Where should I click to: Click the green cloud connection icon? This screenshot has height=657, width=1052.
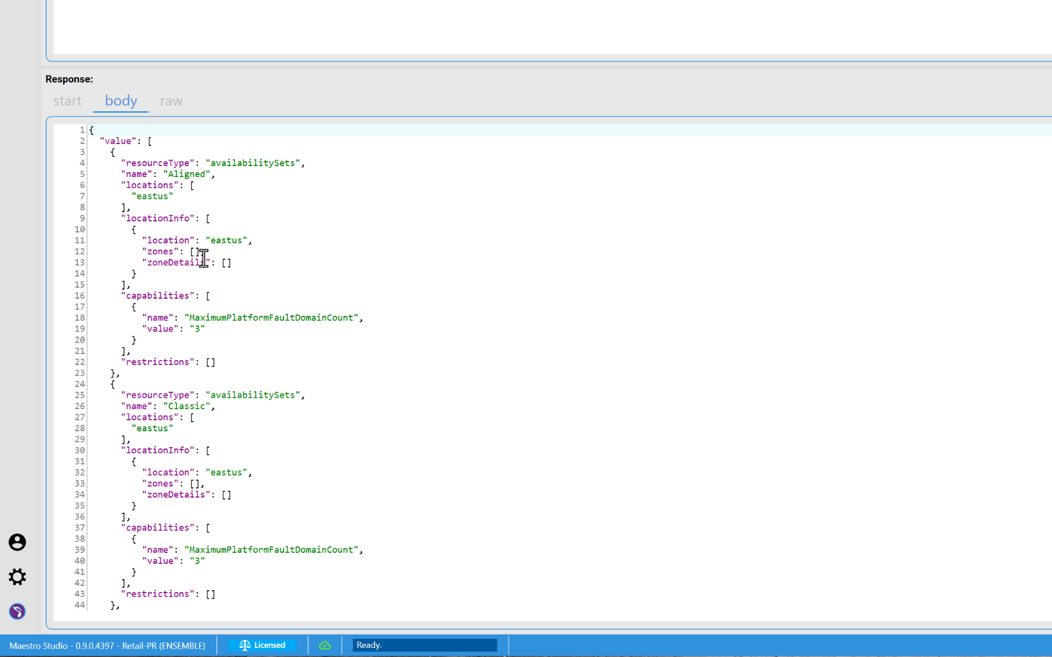pyautogui.click(x=325, y=645)
